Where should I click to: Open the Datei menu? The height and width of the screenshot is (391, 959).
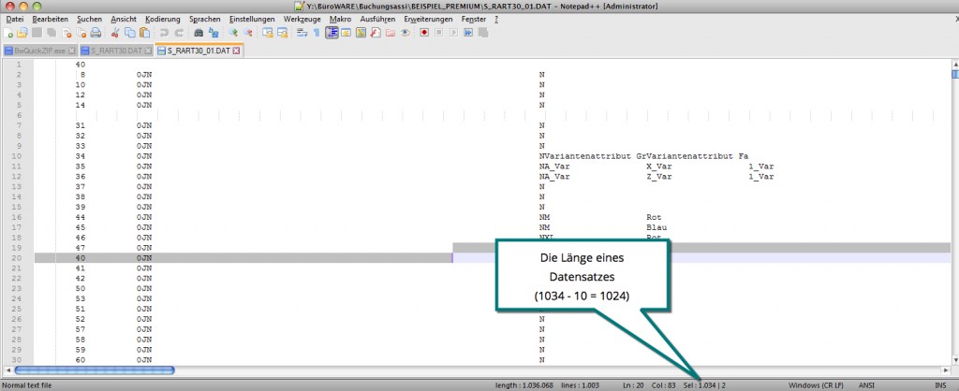coord(15,19)
